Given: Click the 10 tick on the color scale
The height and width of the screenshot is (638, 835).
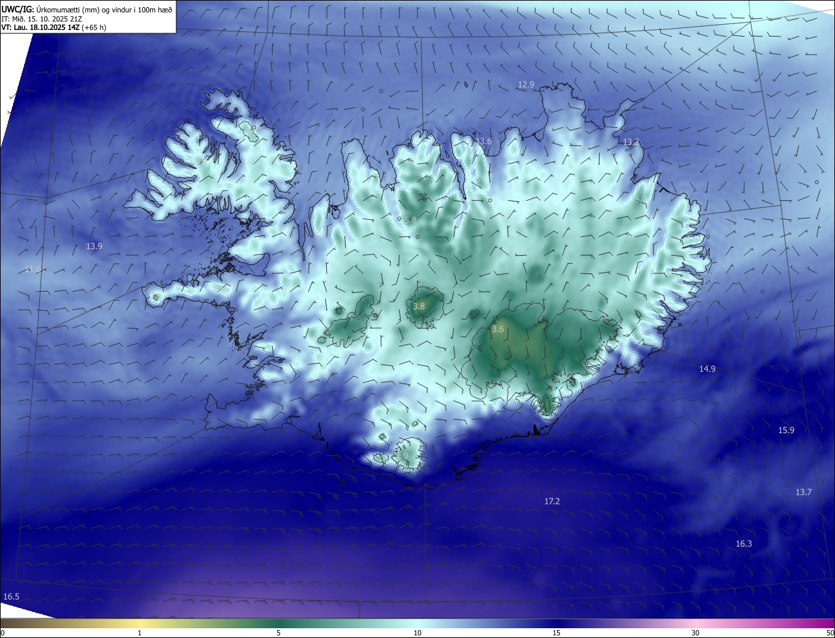Looking at the screenshot, I should (417, 633).
